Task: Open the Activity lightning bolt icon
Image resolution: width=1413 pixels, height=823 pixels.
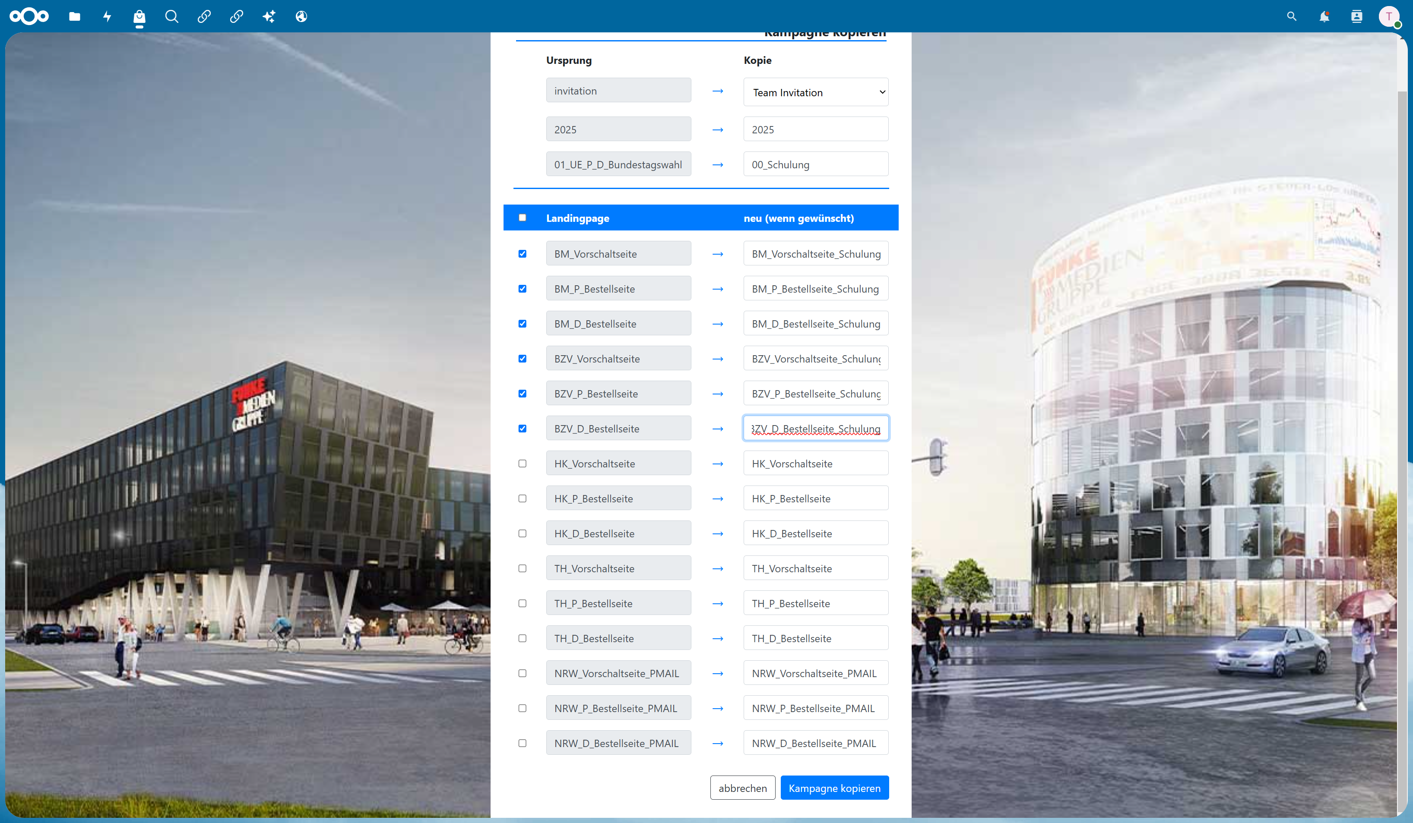Action: tap(107, 16)
